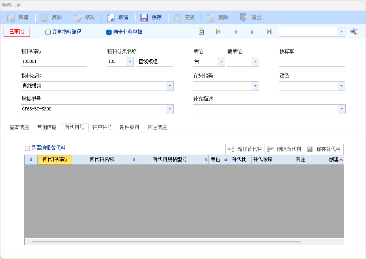
Task: Click the 换算率 input field
Action: [312, 62]
